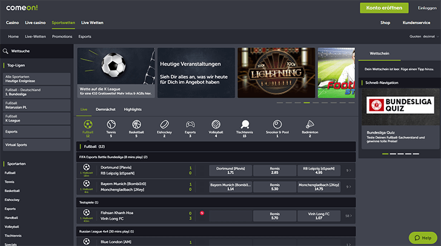Select Virtual Sports in sidebar
Viewport: 441px width, 246px height.
click(36, 145)
